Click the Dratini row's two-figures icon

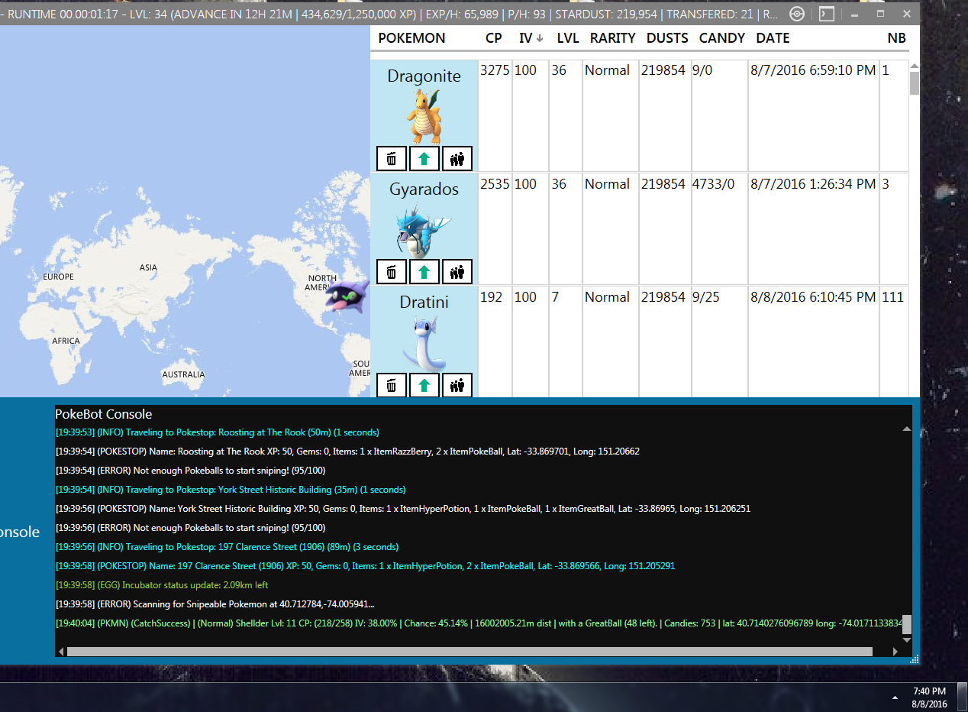pyautogui.click(x=457, y=385)
